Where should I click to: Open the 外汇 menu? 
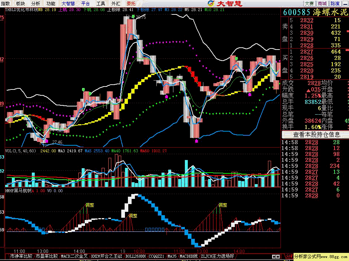click(x=116, y=4)
